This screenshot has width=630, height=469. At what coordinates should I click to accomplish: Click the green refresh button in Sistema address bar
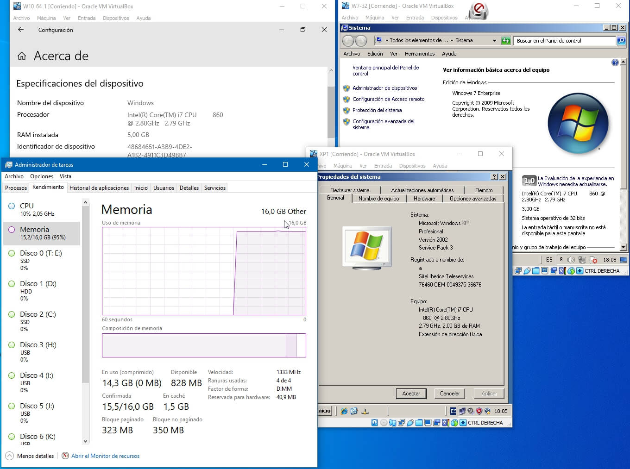coord(506,41)
